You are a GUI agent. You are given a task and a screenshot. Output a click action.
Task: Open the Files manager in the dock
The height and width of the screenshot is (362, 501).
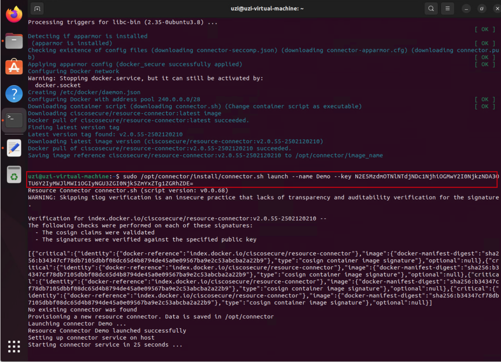[x=14, y=41]
